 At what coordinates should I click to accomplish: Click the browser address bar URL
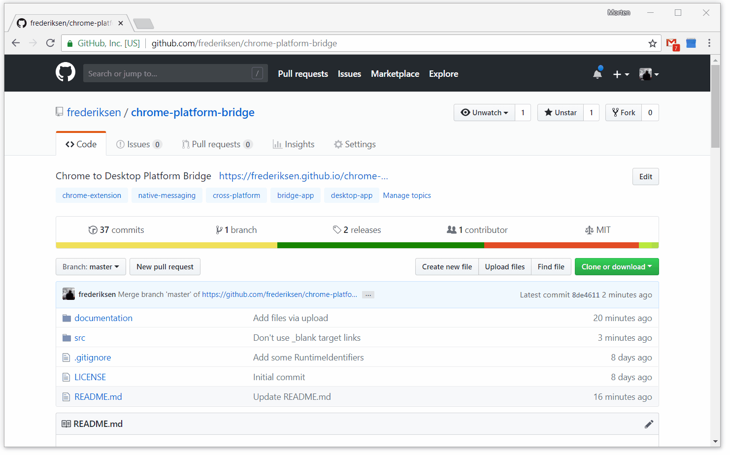pos(244,43)
